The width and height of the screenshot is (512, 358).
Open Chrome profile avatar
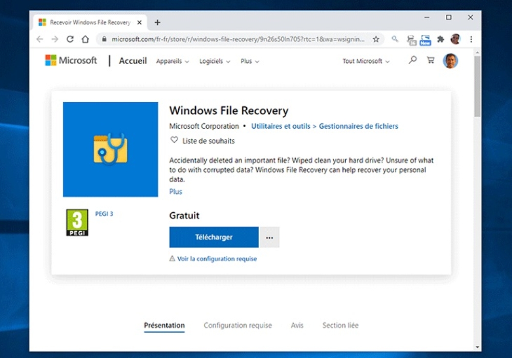[x=456, y=39]
